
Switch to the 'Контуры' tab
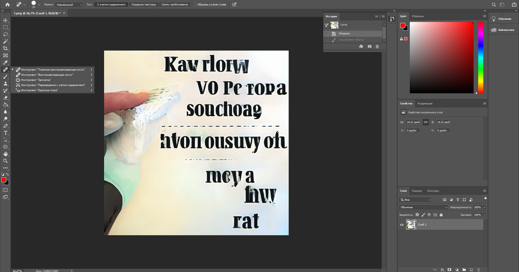[433, 191]
